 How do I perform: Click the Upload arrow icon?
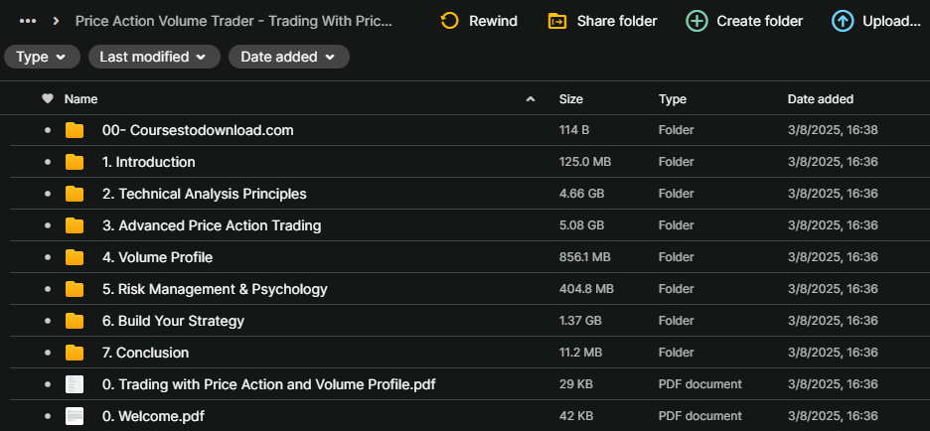(843, 21)
